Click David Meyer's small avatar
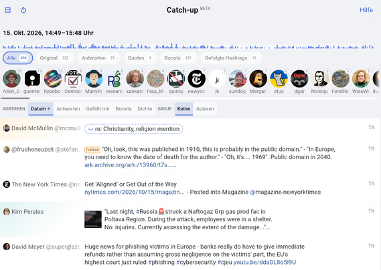 pyautogui.click(x=7, y=247)
